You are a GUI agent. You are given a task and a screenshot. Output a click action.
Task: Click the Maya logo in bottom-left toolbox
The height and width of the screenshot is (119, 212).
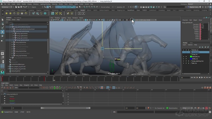(x=3, y=72)
